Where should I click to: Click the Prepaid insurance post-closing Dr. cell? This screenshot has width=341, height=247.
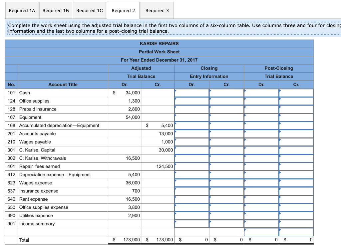(261, 109)
